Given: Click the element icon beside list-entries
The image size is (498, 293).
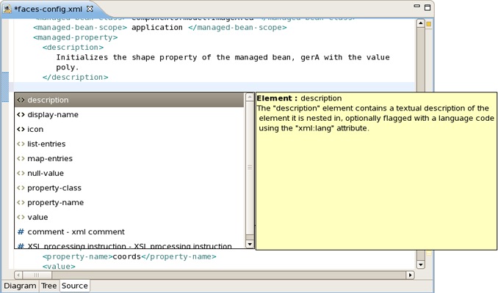Looking at the screenshot, I should click(21, 144).
